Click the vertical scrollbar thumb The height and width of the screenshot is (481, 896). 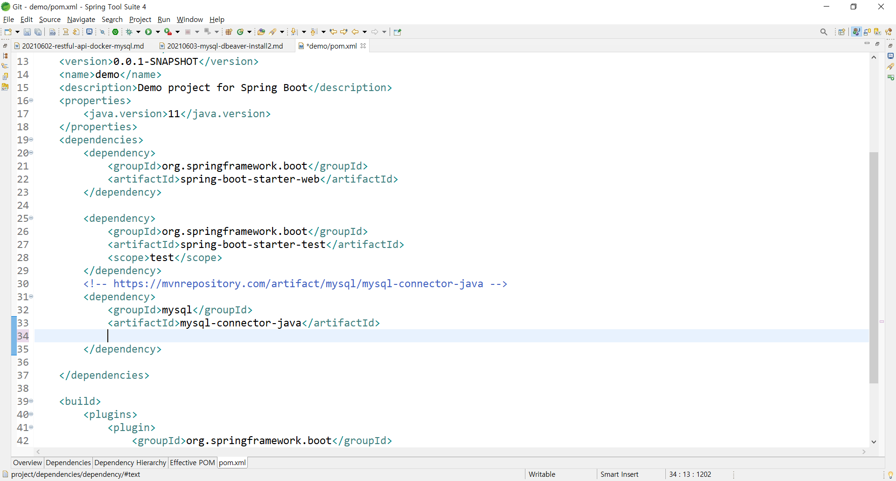coord(874,268)
